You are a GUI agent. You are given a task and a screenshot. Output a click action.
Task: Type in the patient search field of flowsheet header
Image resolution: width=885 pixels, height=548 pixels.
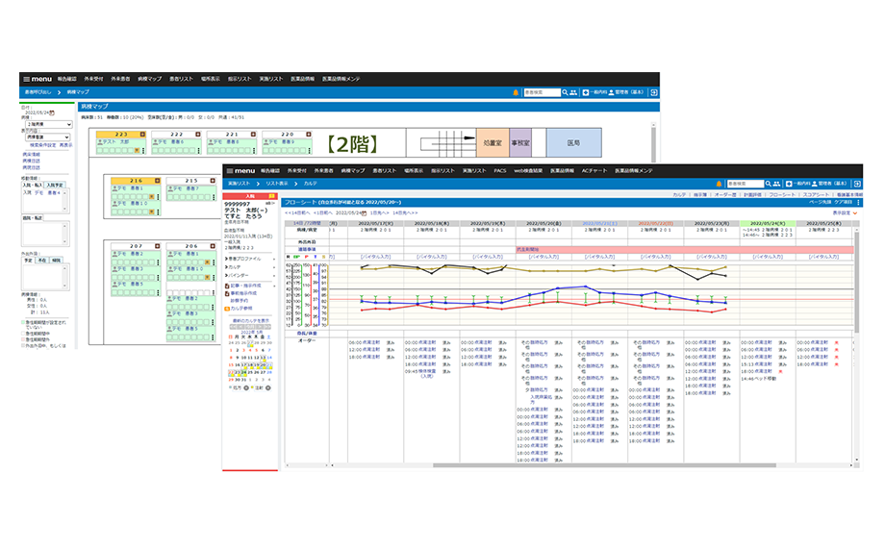coord(746,183)
